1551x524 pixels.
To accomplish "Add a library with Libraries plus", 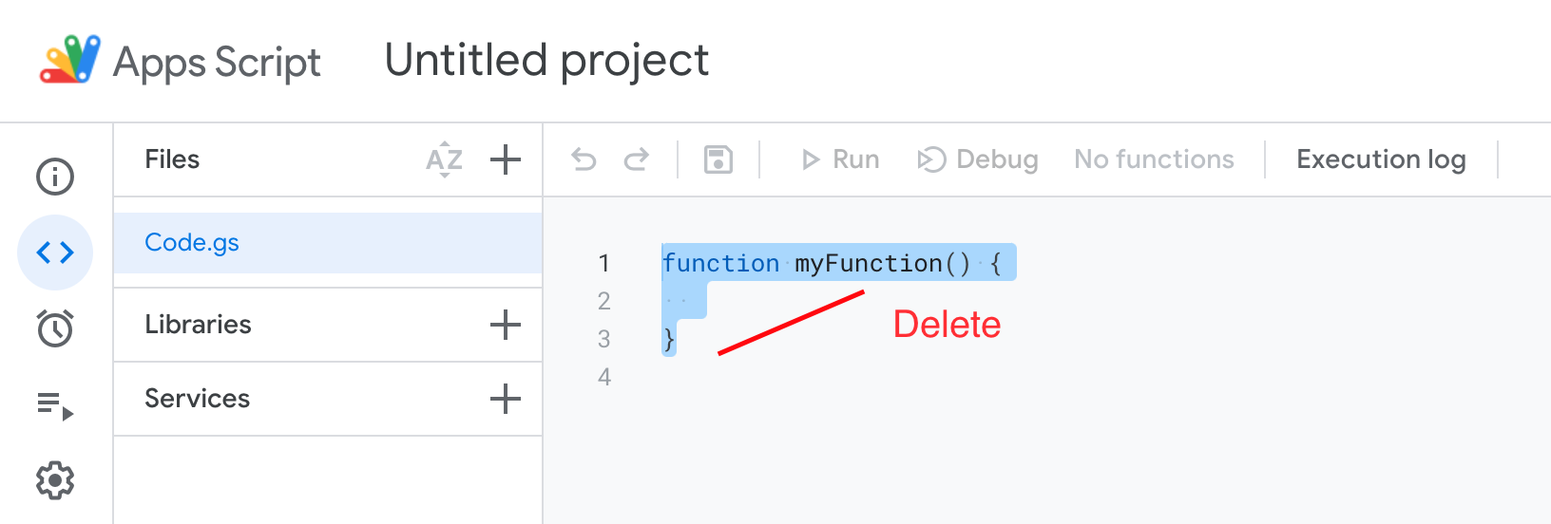I will [x=506, y=325].
